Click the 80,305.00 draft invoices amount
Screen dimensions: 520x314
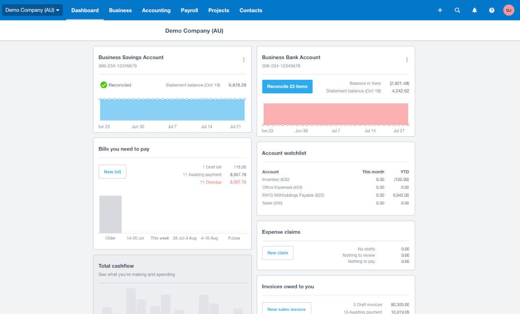click(400, 305)
